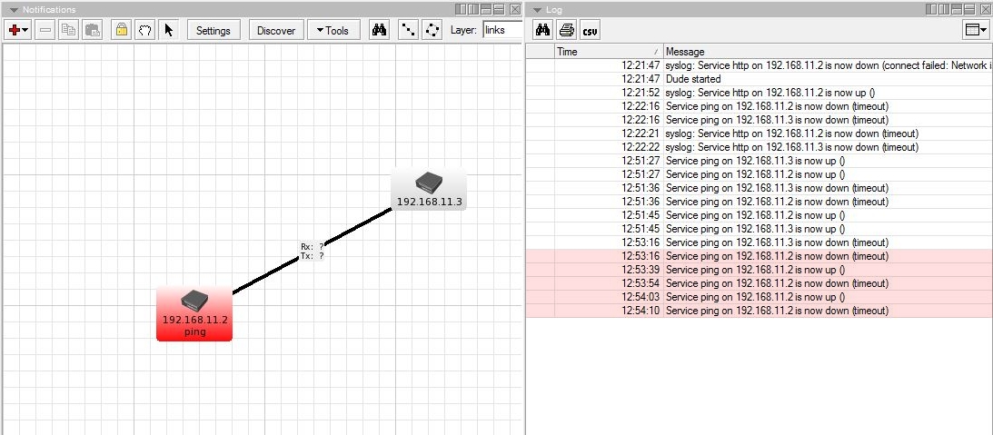Export log with the CSV icon

click(x=591, y=30)
